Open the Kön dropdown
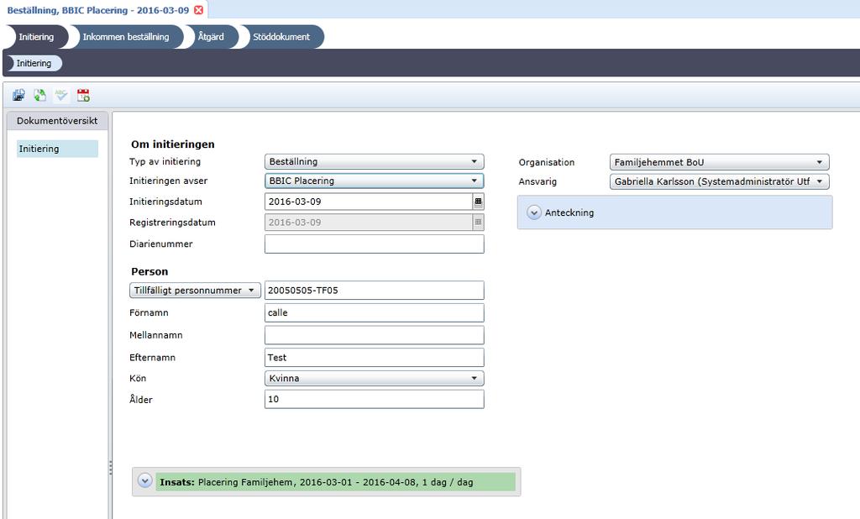 click(374, 378)
